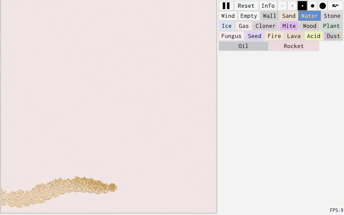
Task: Select the Rocket element
Action: [294, 46]
